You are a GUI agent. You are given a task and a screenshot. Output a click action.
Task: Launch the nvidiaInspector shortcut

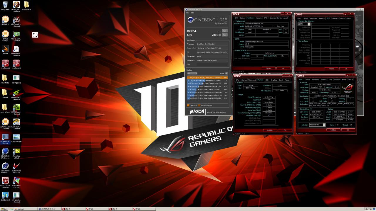click(16, 94)
